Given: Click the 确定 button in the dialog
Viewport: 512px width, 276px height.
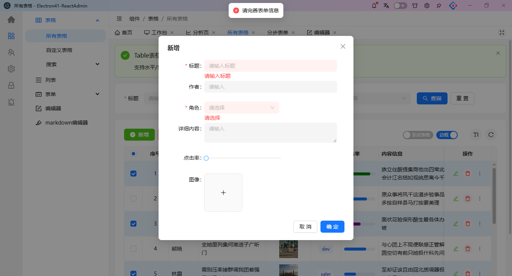Looking at the screenshot, I should [x=332, y=227].
